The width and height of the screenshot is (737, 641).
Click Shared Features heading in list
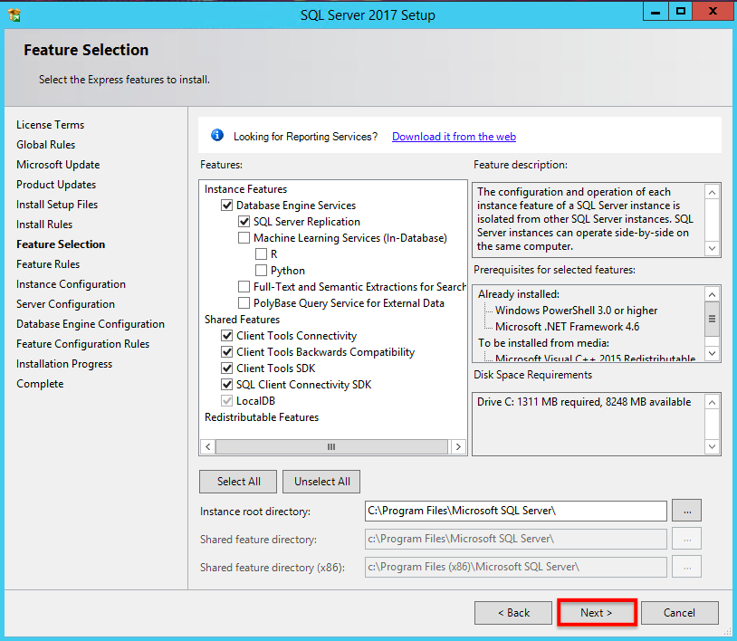click(242, 320)
